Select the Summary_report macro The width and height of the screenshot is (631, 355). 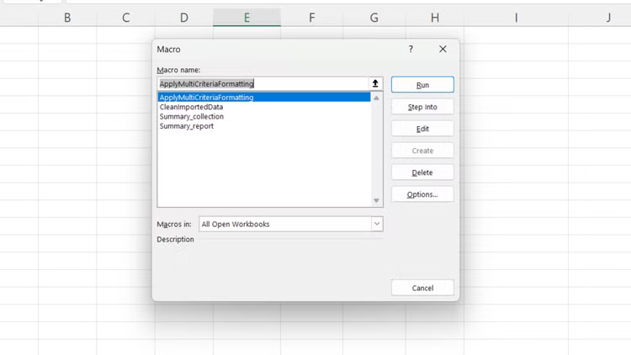tap(264, 126)
